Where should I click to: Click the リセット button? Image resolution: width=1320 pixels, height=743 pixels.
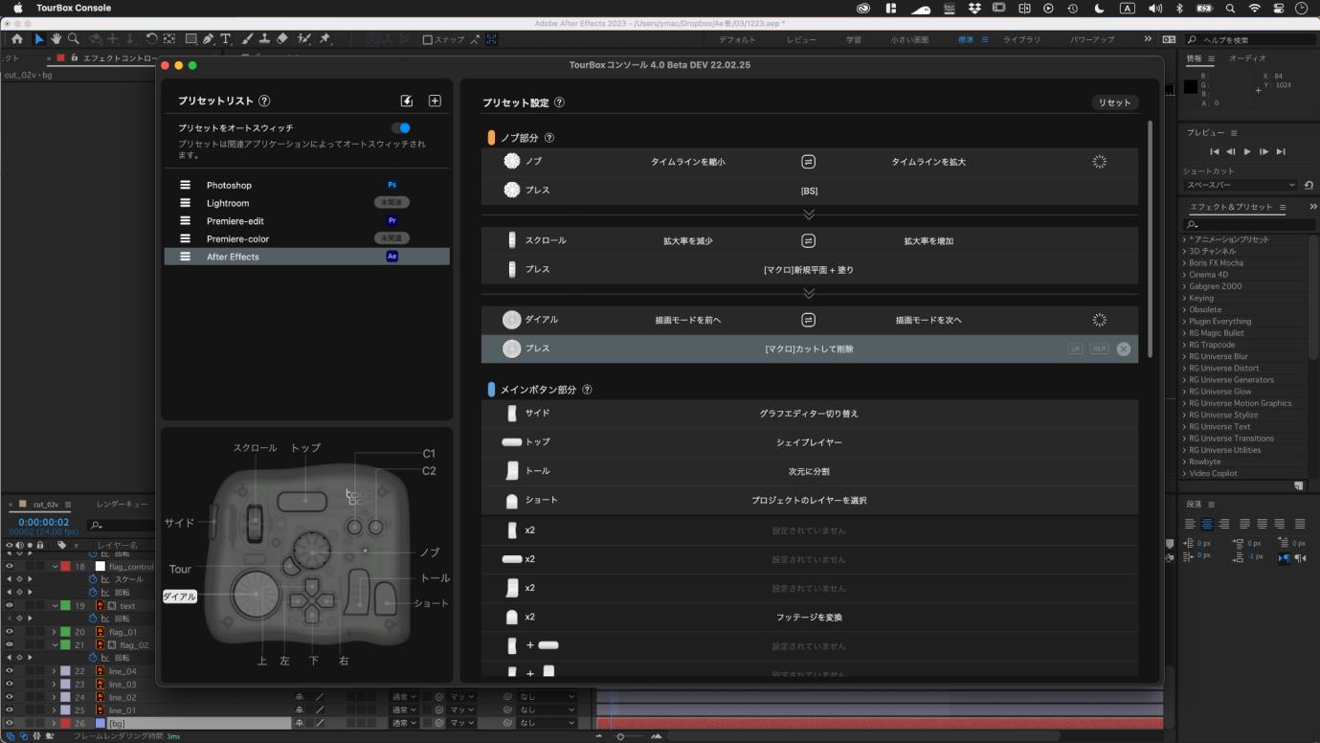click(x=1114, y=102)
